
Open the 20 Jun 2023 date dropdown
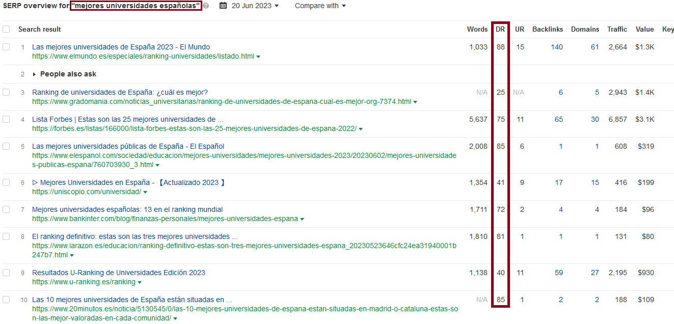(255, 6)
